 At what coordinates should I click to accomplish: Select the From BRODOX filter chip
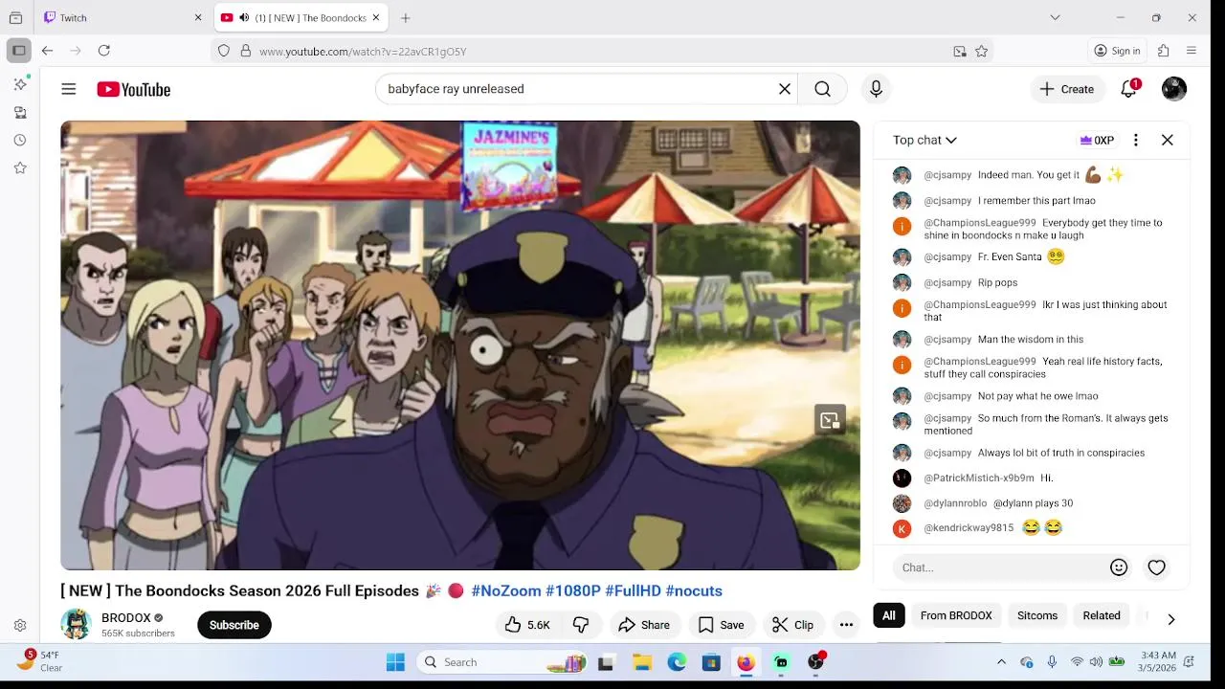click(x=956, y=615)
